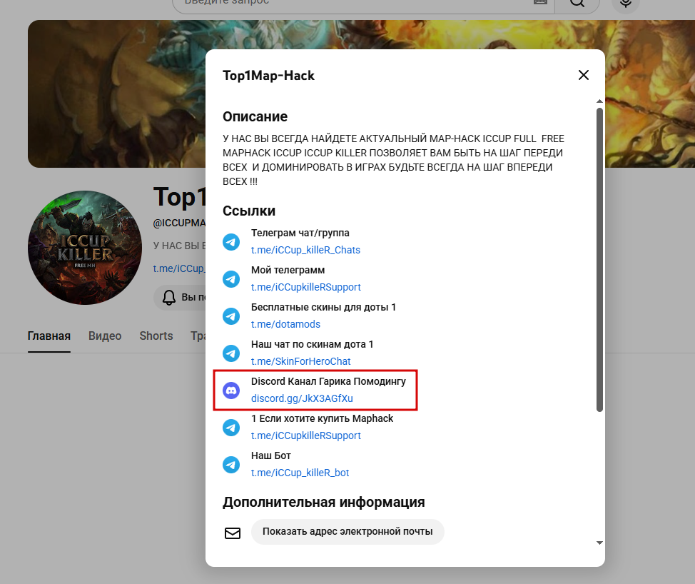Click the @ICCUPMA channel handle
Image resolution: width=695 pixels, height=584 pixels.
coord(179,223)
